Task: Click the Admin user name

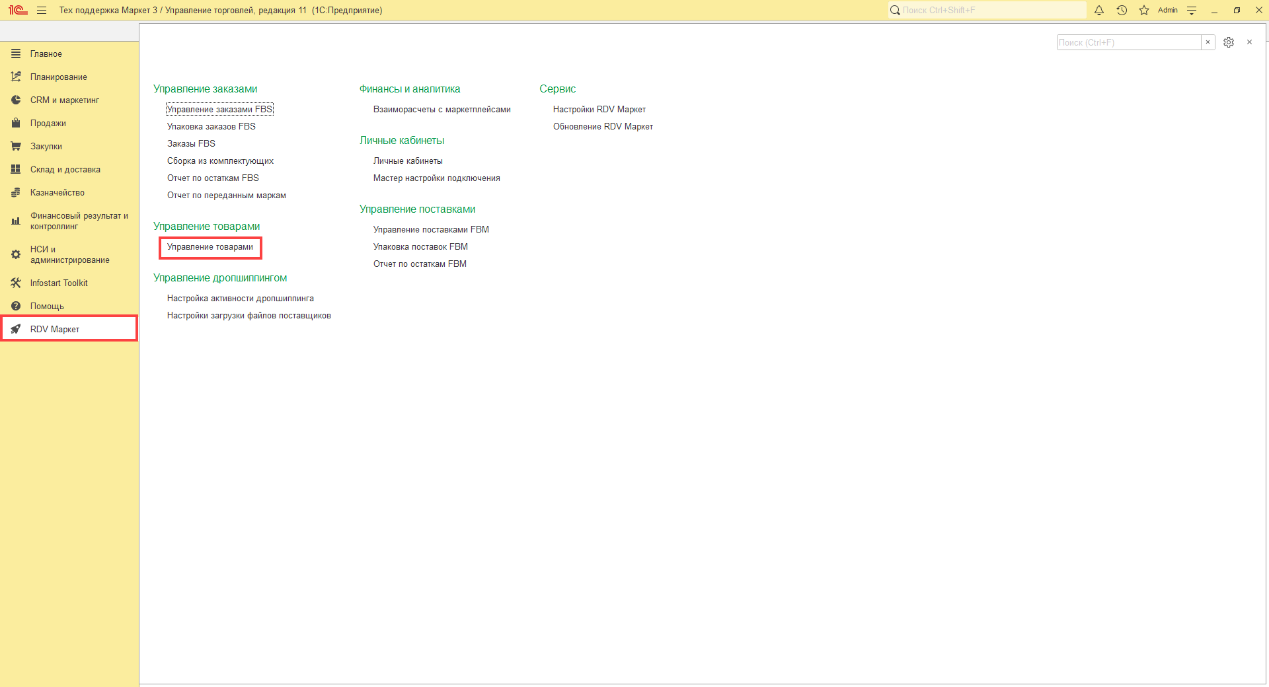Action: pos(1168,10)
